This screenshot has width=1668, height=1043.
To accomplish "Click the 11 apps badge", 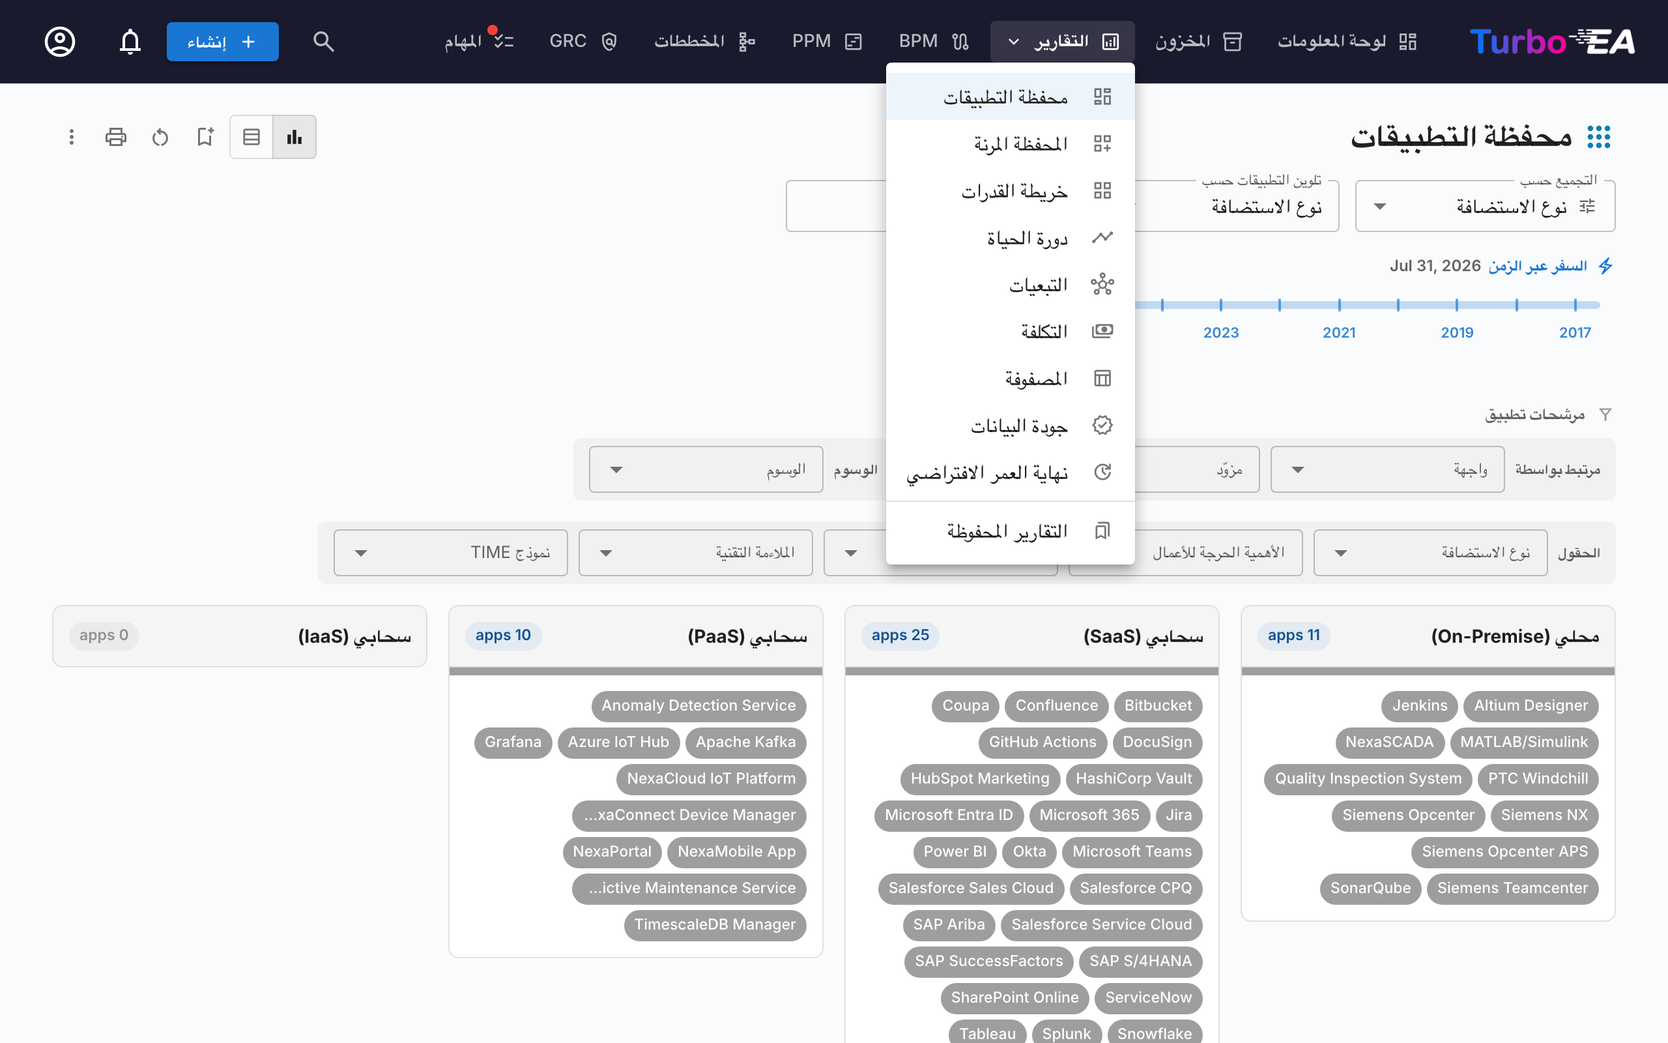I will click(1294, 636).
